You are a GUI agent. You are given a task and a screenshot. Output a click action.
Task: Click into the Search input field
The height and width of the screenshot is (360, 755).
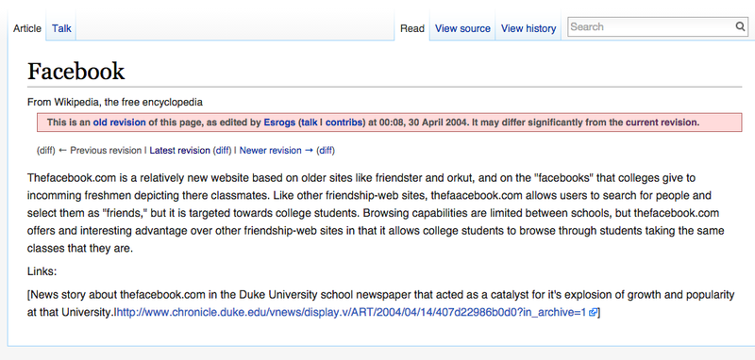click(x=651, y=27)
